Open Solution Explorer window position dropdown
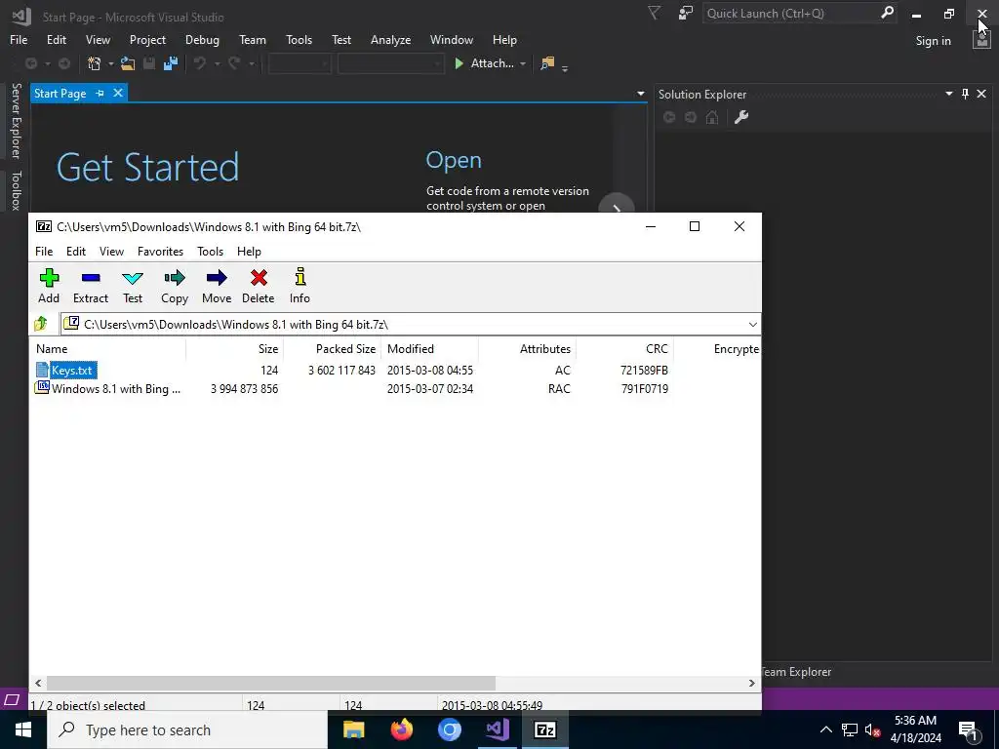This screenshot has height=749, width=999. pos(948,95)
